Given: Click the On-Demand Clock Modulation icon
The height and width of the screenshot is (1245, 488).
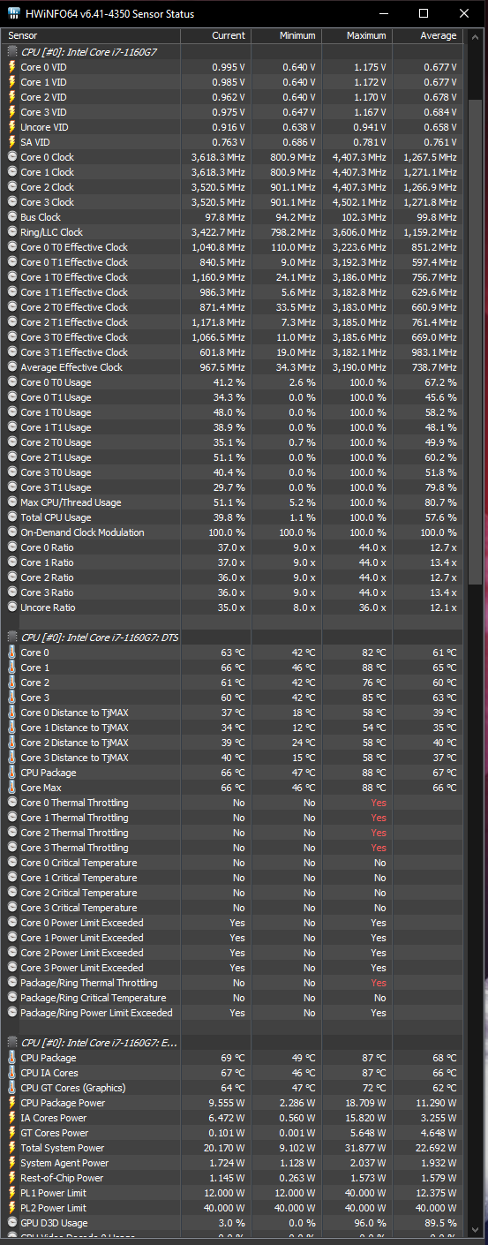Looking at the screenshot, I should click(12, 532).
